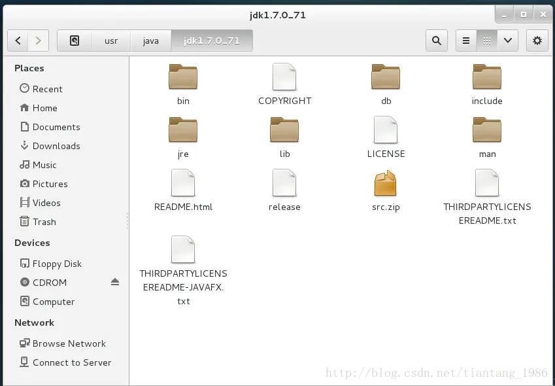
Task: Click the release file name label
Action: pyautogui.click(x=284, y=207)
